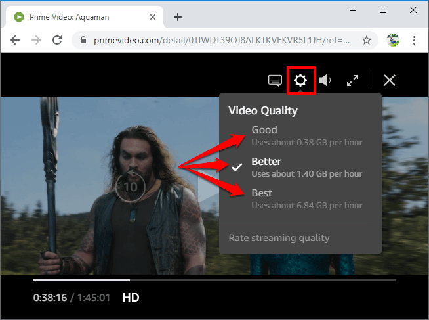Enter fullscreen with the expand arrows icon

pyautogui.click(x=352, y=81)
